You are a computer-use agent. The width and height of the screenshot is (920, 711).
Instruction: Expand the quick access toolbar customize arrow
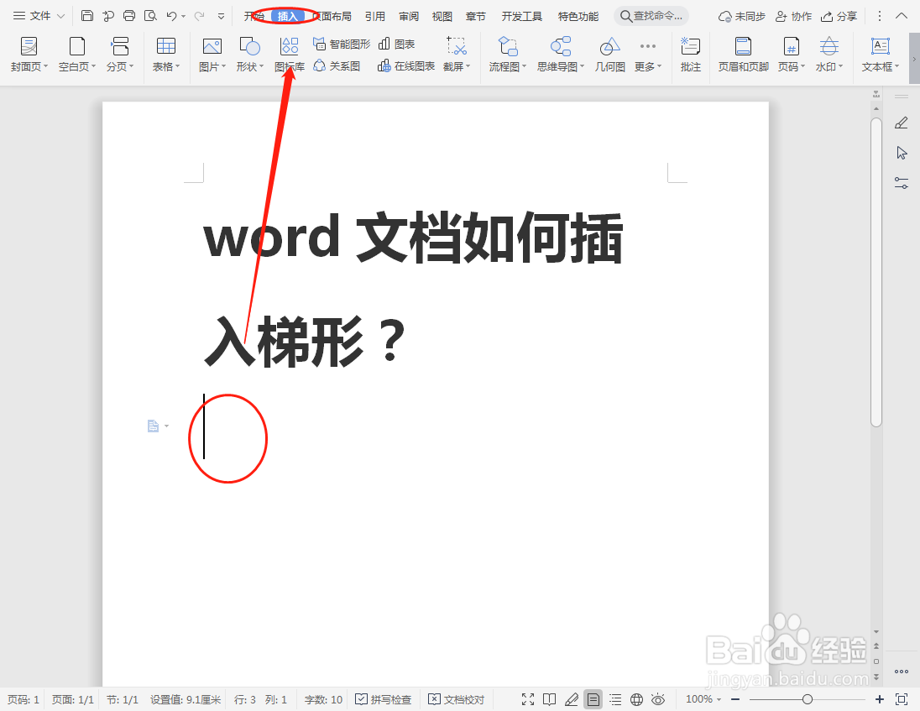coord(222,17)
